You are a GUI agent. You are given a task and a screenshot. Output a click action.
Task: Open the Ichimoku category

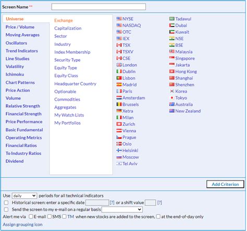tap(15, 74)
